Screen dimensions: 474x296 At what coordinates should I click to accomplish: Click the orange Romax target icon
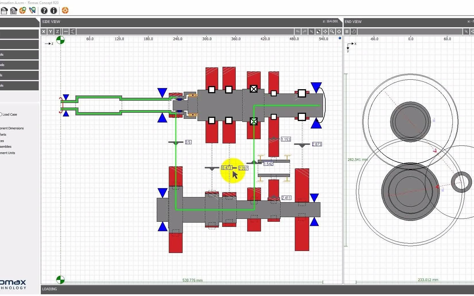[65, 11]
